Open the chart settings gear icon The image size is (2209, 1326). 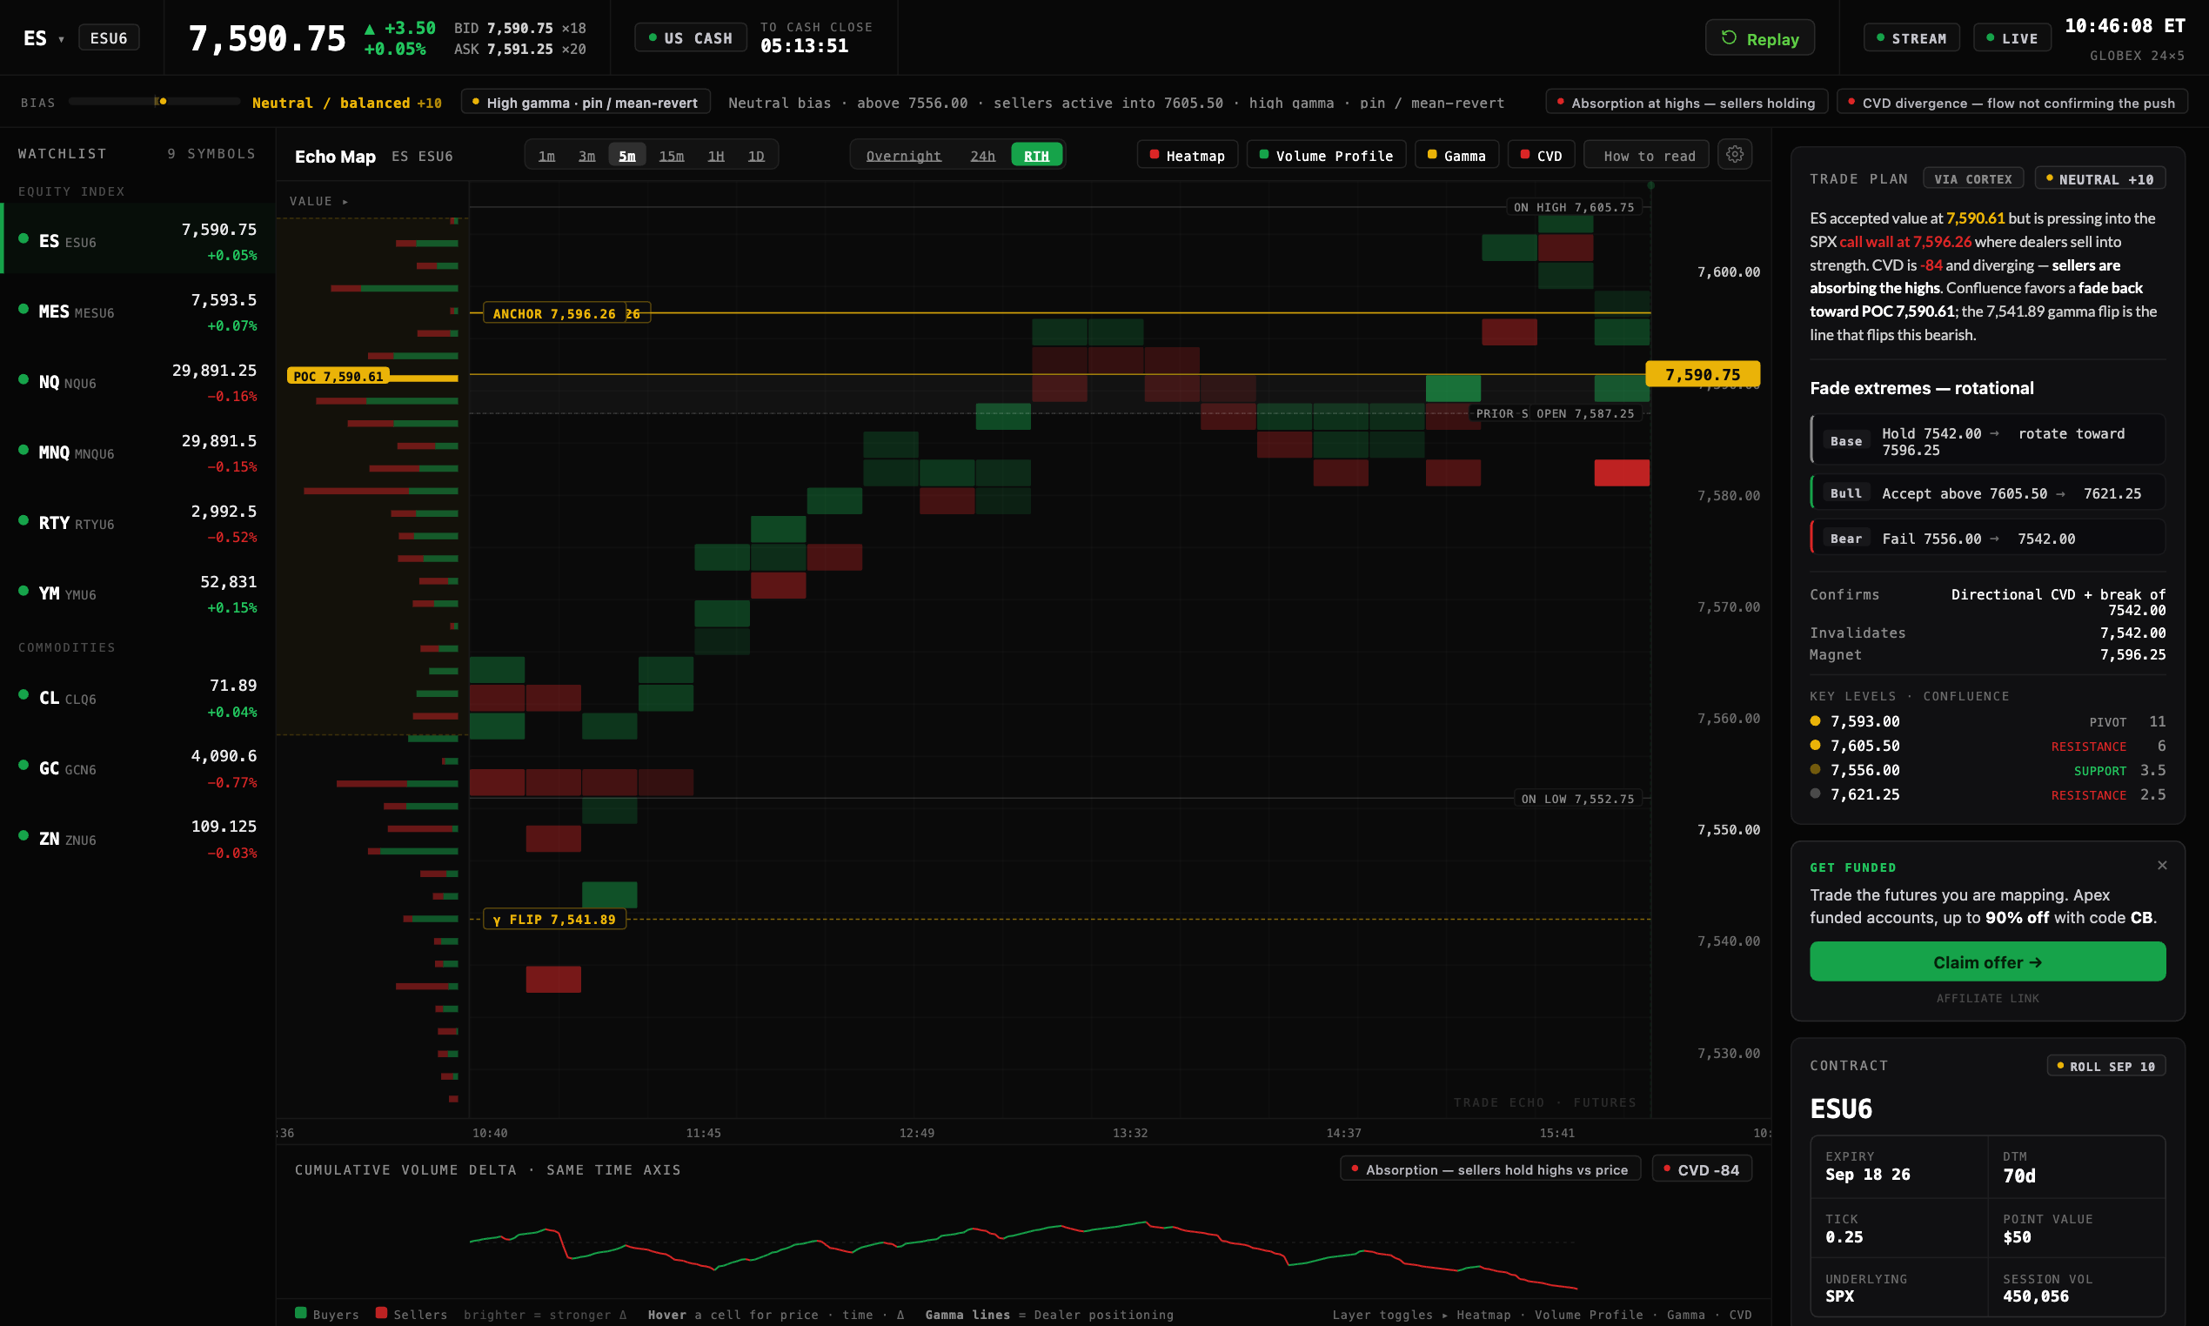point(1734,155)
